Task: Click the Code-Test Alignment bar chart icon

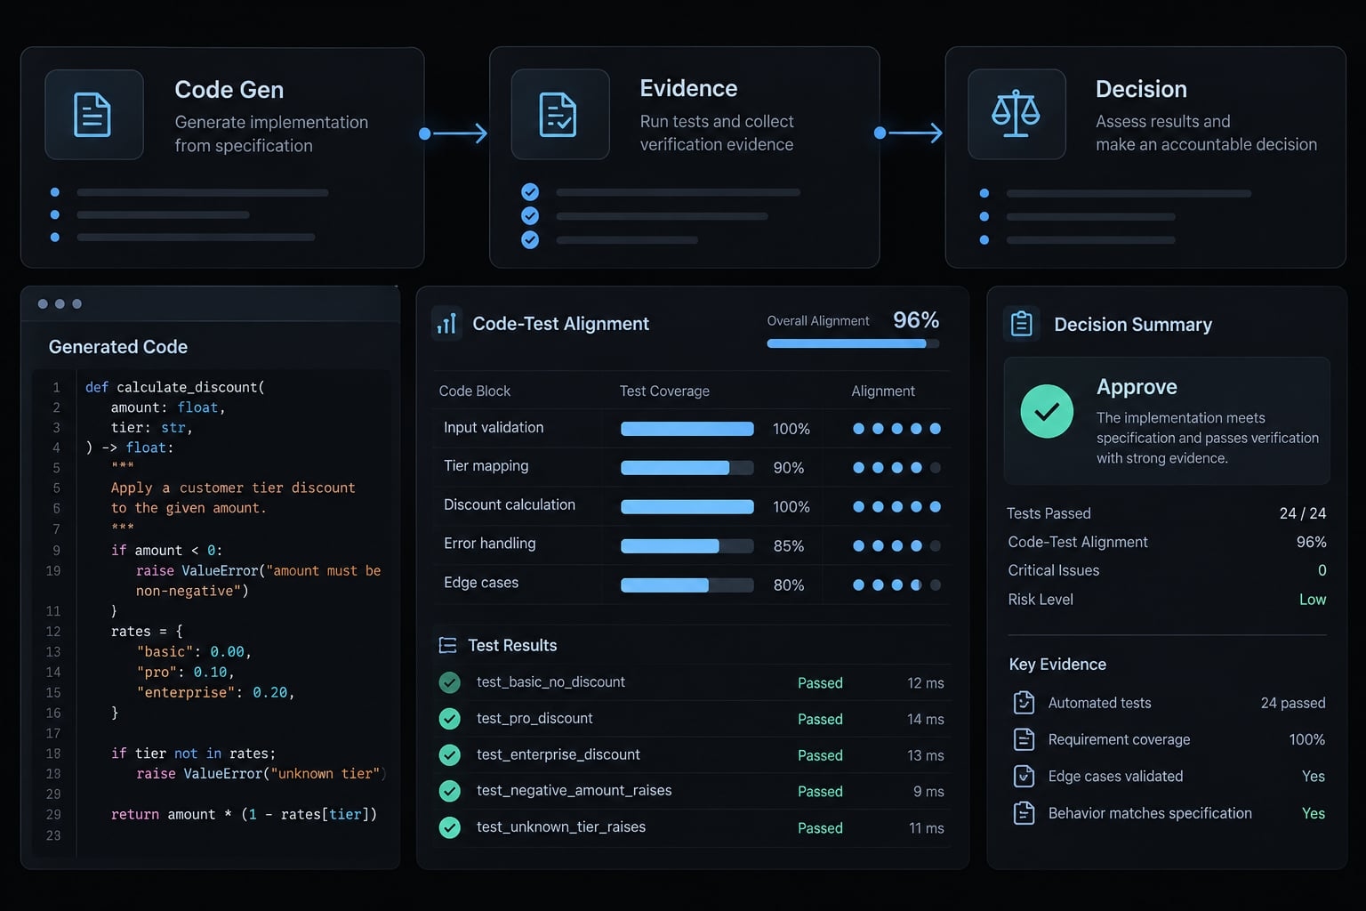Action: click(446, 323)
